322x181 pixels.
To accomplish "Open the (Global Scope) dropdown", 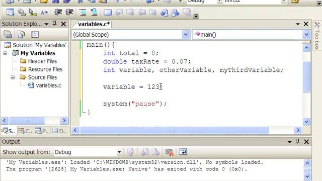I will click(x=186, y=35).
